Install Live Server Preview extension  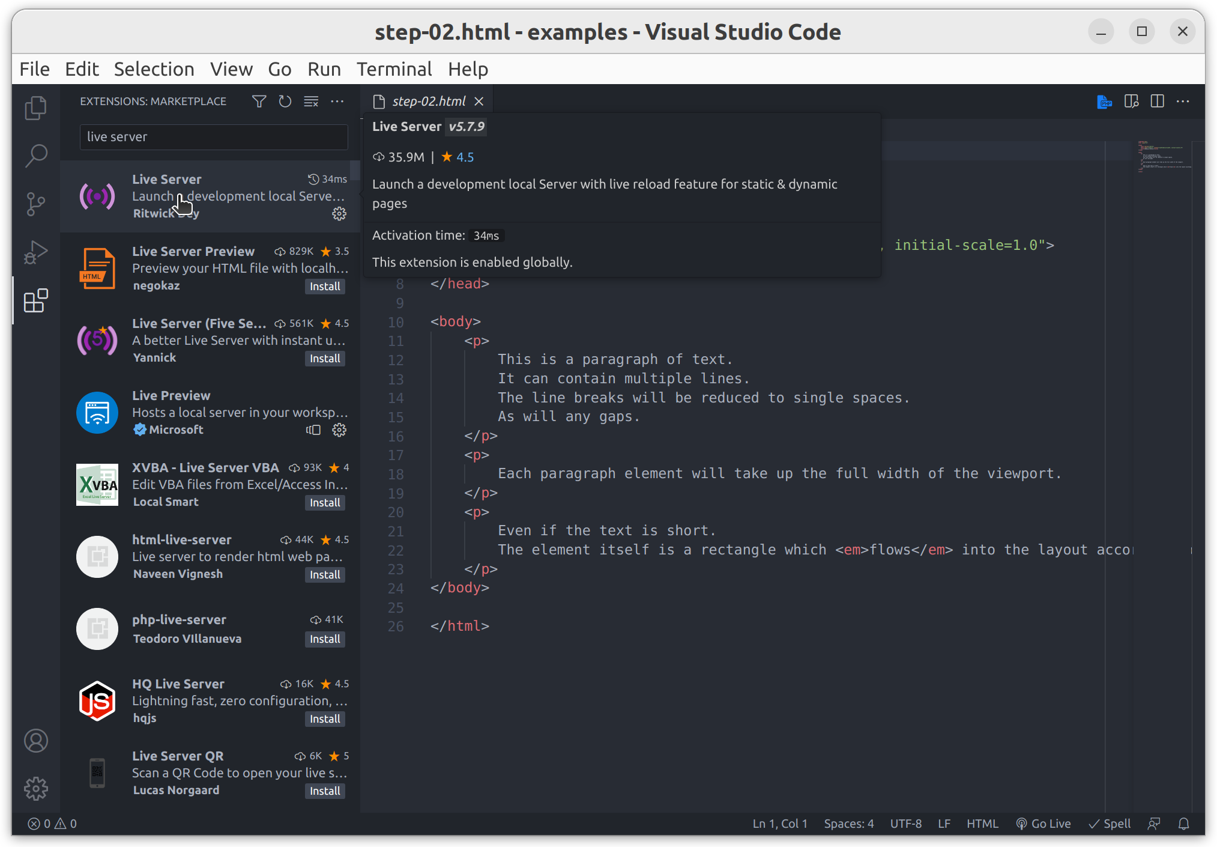325,287
